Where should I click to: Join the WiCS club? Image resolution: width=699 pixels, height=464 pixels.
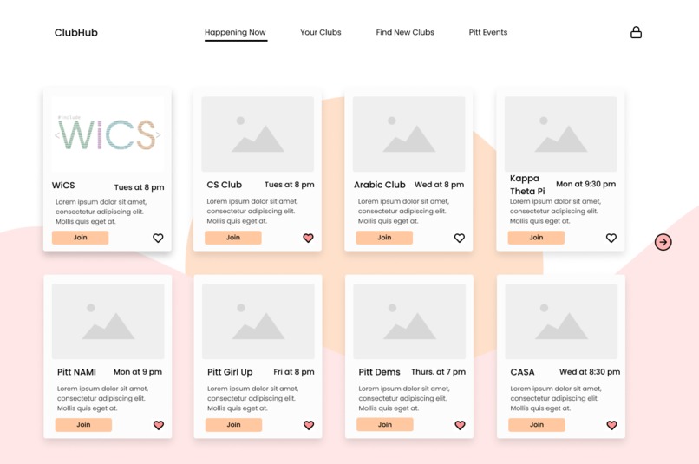(x=81, y=238)
